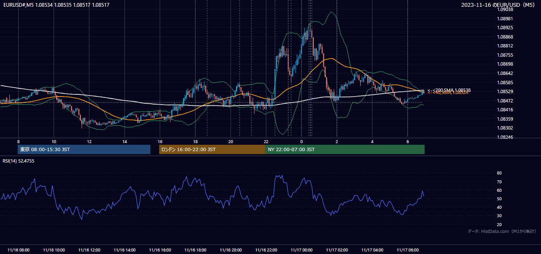Click price axis label 1.08529
Image resolution: width=541 pixels, height=254 pixels.
pyautogui.click(x=505, y=91)
